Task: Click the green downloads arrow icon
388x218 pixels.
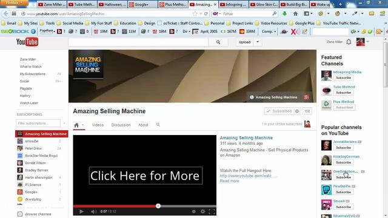Action: pos(284,13)
